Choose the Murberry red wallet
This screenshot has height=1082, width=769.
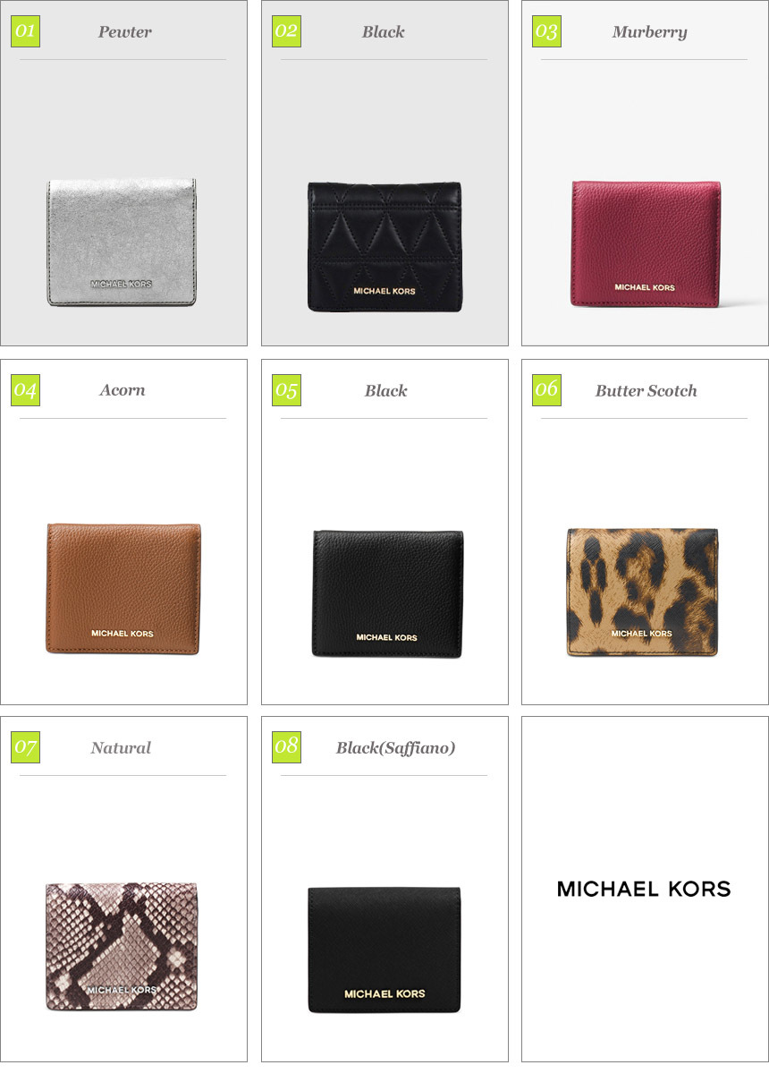(646, 244)
